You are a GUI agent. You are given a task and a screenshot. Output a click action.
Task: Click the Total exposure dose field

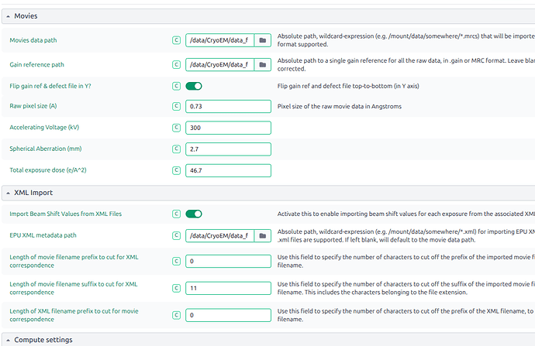coord(228,170)
